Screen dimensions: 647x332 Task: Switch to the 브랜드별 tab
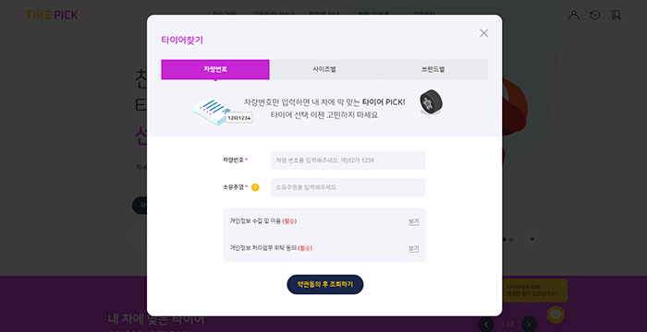(433, 69)
